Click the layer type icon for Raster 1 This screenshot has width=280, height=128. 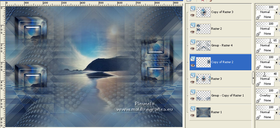(x=193, y=109)
